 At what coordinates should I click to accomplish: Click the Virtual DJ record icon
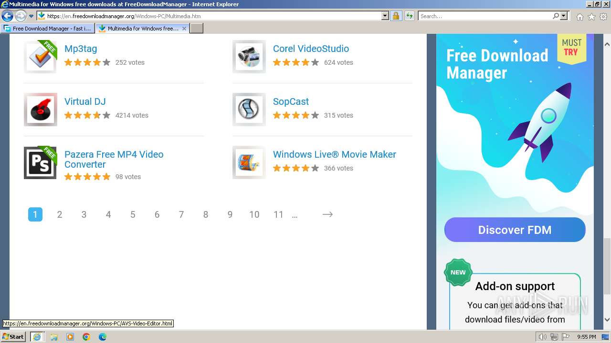tap(40, 110)
